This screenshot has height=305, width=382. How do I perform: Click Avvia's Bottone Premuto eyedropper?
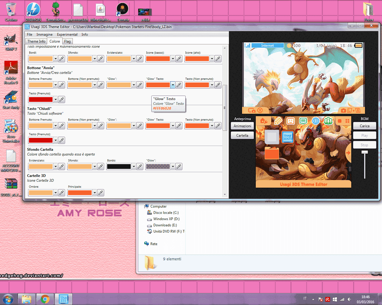point(61,85)
